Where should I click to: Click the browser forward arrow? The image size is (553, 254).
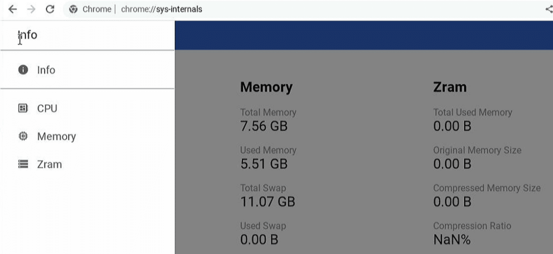tap(31, 9)
